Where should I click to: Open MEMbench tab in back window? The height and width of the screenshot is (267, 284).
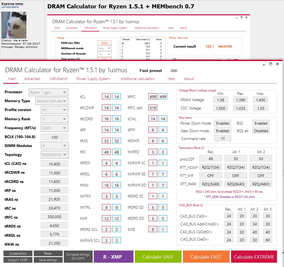point(91,28)
